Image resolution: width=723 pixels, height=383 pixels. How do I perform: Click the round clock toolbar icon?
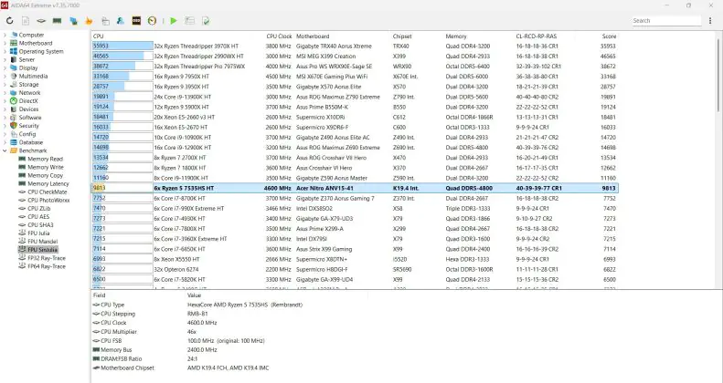pos(152,21)
